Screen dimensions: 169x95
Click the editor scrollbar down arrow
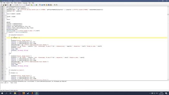pyautogui.click(x=168, y=79)
